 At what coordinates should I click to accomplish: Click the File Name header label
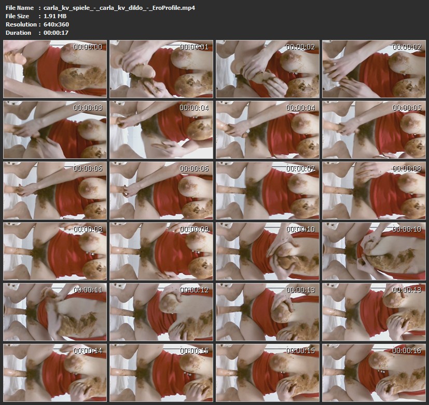click(x=20, y=8)
